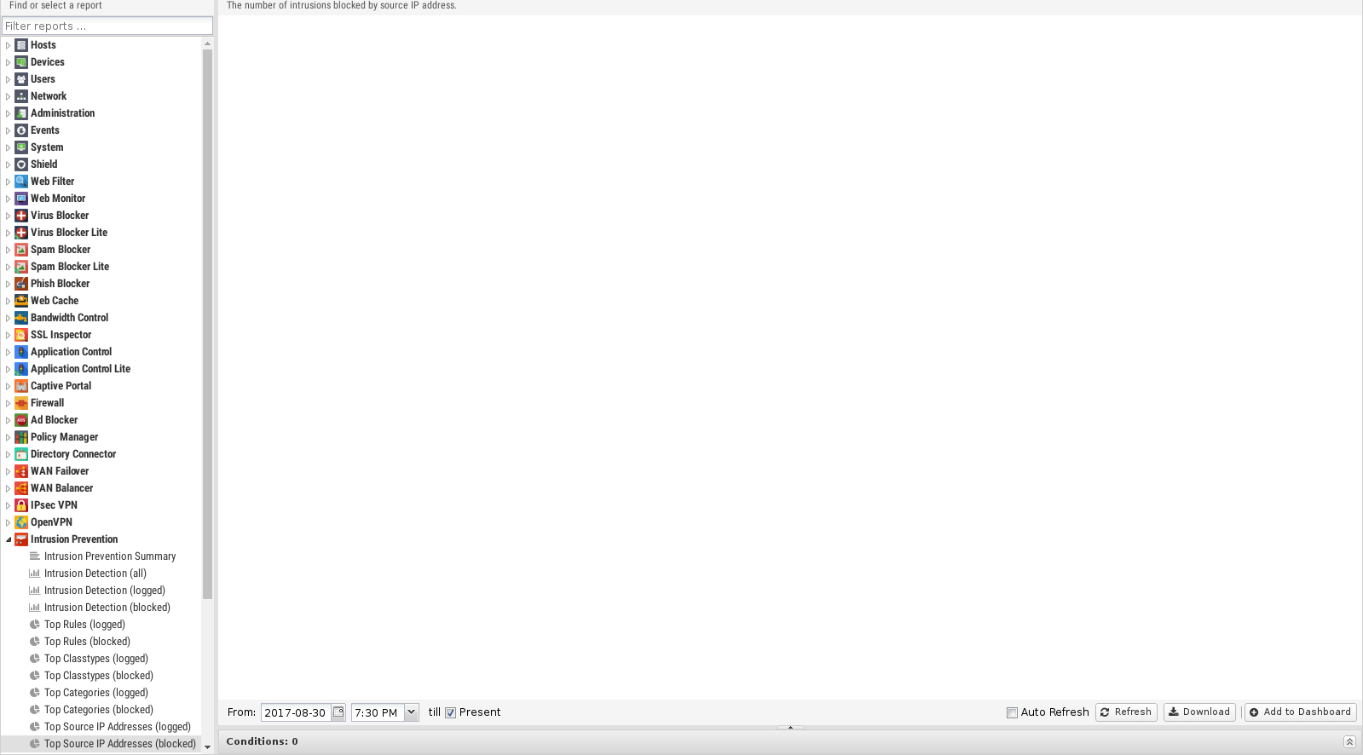Expand the Directory Connector node
This screenshot has height=755, width=1363.
click(x=8, y=454)
